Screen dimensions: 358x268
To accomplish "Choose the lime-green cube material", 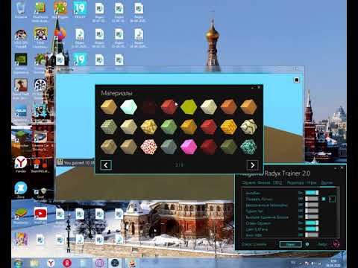I will [189, 107].
